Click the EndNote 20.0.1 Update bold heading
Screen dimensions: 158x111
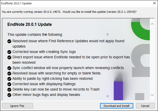30,25
